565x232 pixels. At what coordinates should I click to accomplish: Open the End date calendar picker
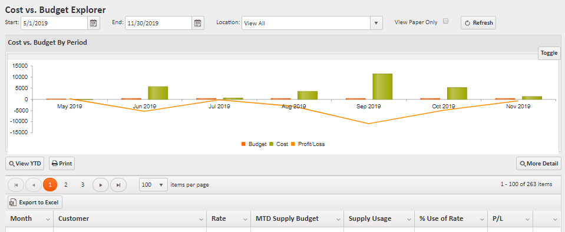[198, 23]
